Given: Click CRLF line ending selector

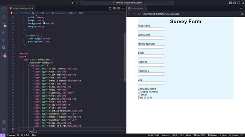Looking at the screenshot, I should 181,135.
